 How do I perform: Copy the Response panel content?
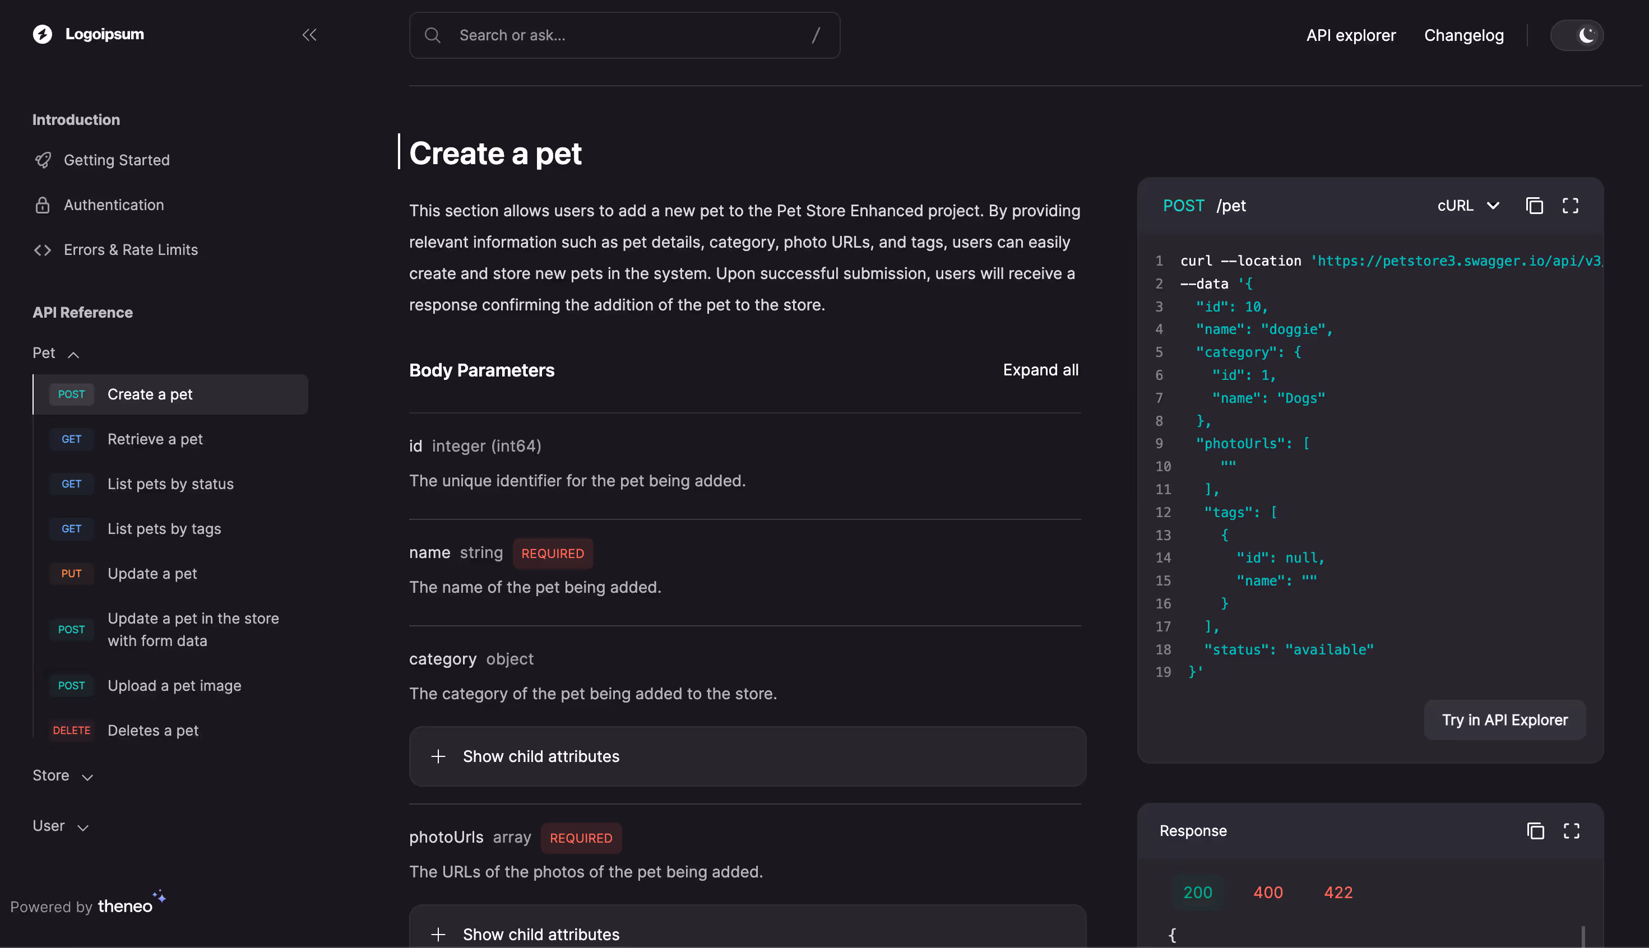(x=1535, y=831)
